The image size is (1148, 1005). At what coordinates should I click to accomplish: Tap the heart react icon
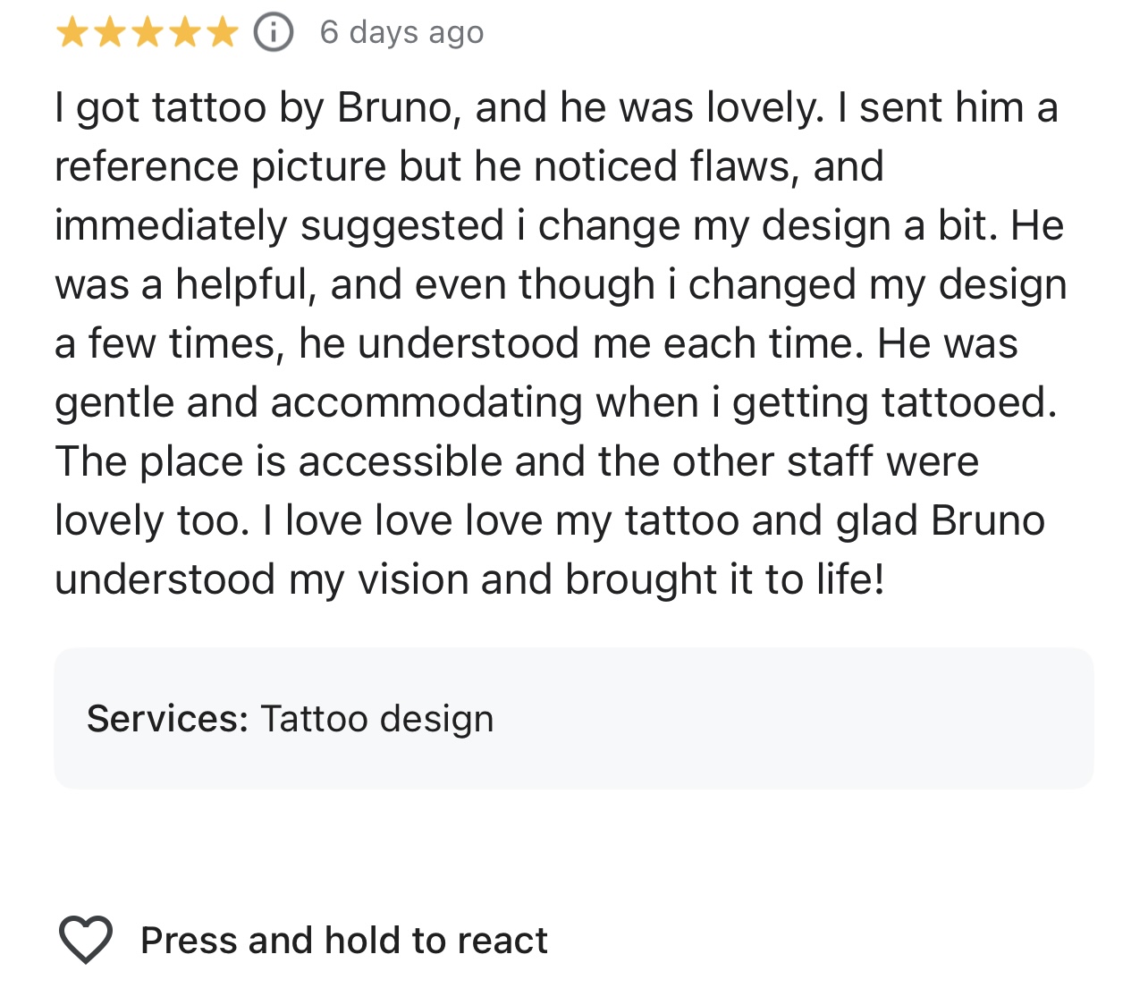point(86,940)
